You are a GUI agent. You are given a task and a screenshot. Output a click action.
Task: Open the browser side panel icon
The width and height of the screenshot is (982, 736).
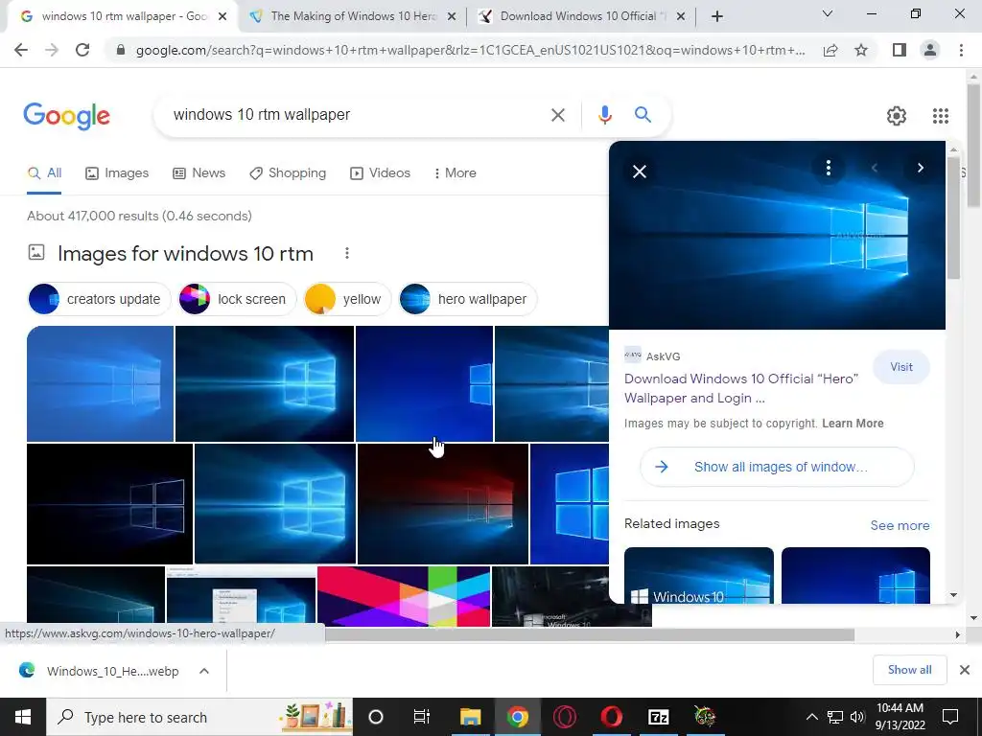900,50
